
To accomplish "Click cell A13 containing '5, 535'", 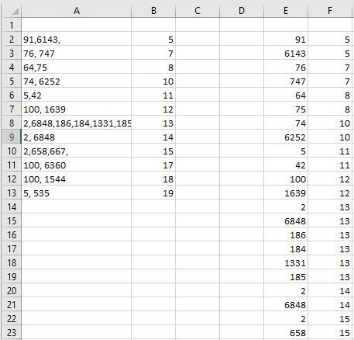I will (x=76, y=193).
